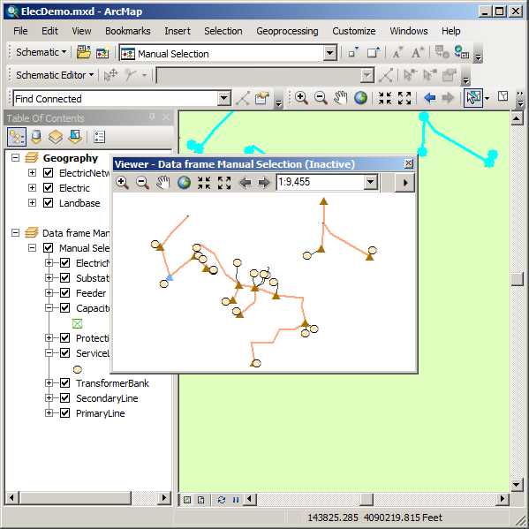Click the New Schematic Diagram icon
Viewport: 529px width, 529px height.
(x=102, y=53)
